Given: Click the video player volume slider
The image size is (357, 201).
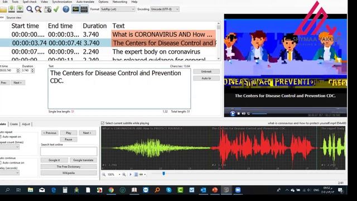Looking at the screenshot, I should [259, 113].
